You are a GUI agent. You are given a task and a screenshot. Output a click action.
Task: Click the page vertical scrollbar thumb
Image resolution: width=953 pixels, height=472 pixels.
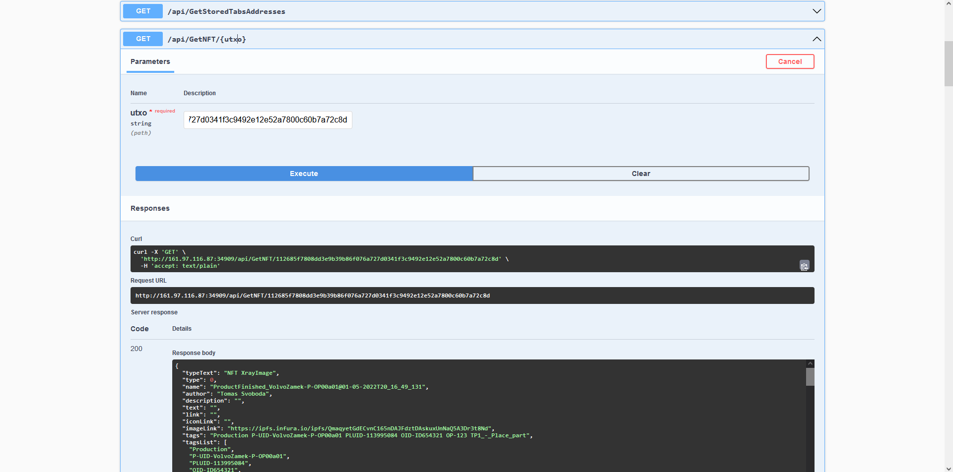click(949, 64)
